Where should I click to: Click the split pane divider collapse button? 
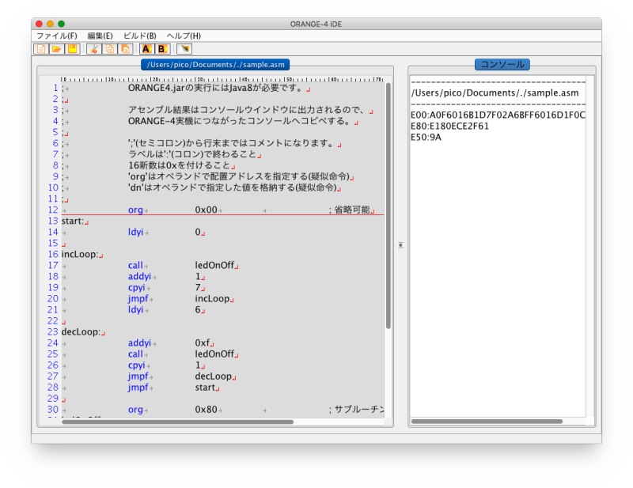click(x=400, y=245)
